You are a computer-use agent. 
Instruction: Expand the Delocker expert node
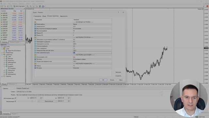pyautogui.click(x=4, y=59)
